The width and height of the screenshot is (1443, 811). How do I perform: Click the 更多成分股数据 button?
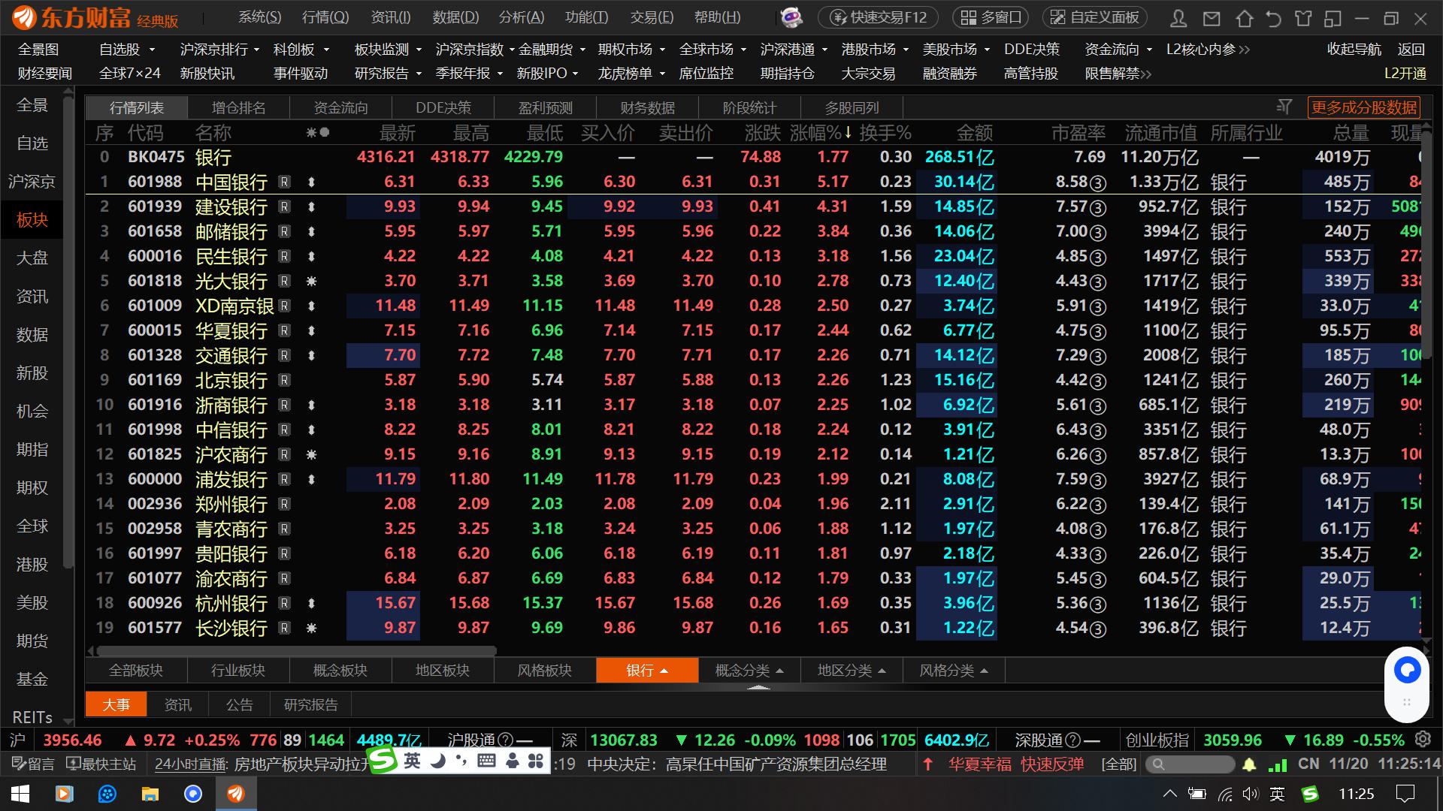[1364, 107]
